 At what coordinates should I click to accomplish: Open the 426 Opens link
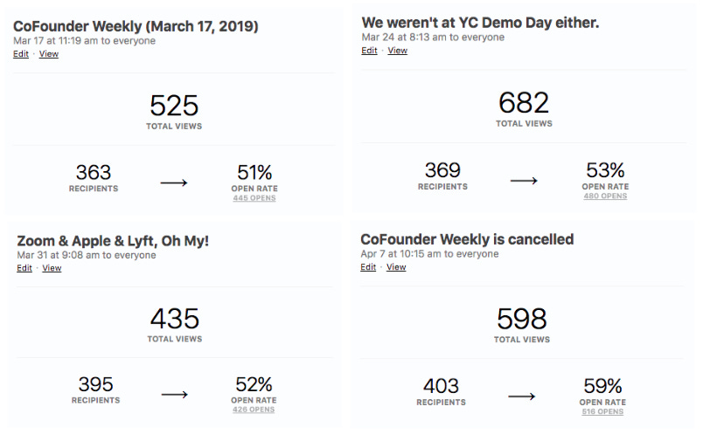point(254,410)
